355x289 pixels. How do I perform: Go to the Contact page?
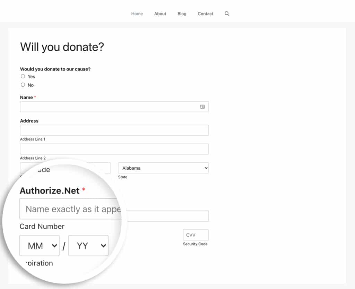pos(205,14)
